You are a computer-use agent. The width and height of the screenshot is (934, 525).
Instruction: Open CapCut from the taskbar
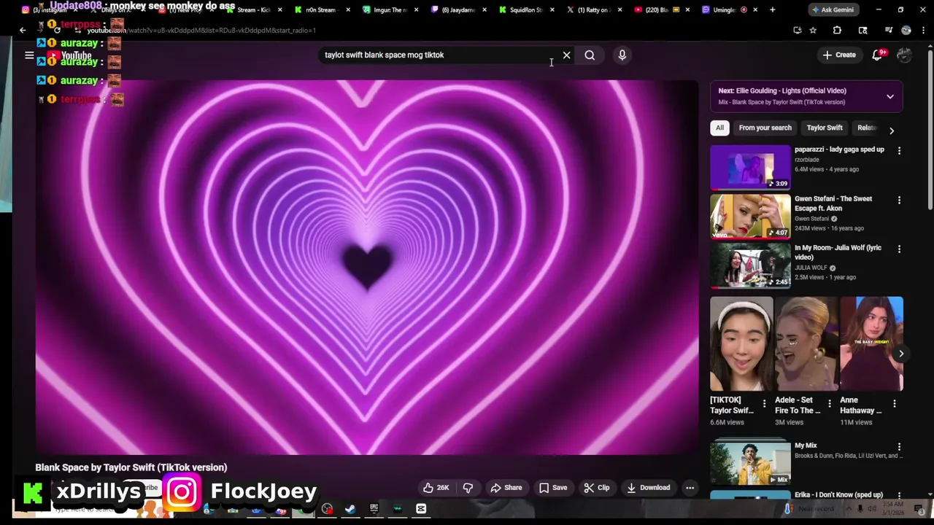pyautogui.click(x=421, y=509)
